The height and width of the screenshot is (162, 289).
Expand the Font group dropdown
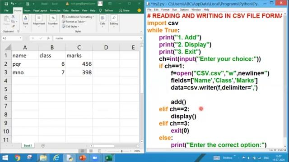point(25,27)
